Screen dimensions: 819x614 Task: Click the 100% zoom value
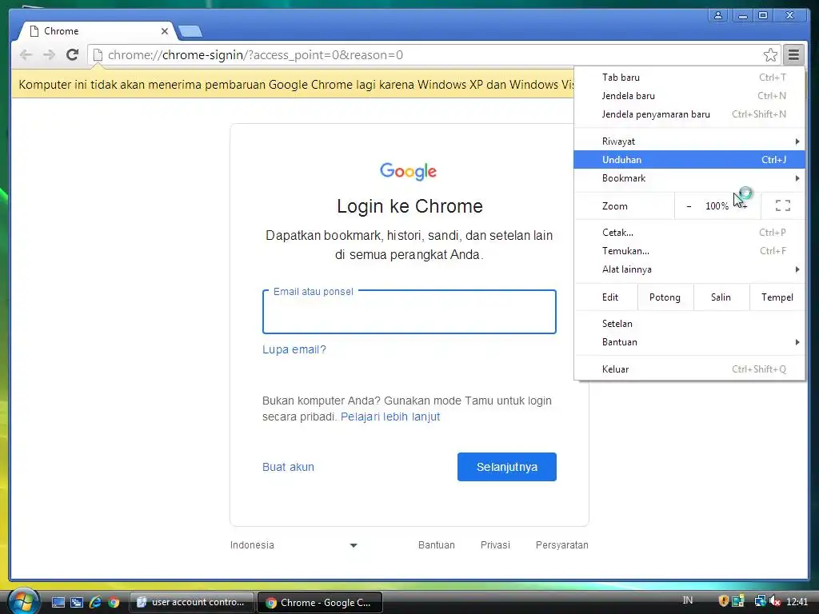point(717,205)
